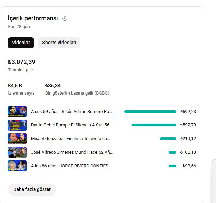Click title 'A los 86 años, JORGE RIVERO'

pos(71,166)
